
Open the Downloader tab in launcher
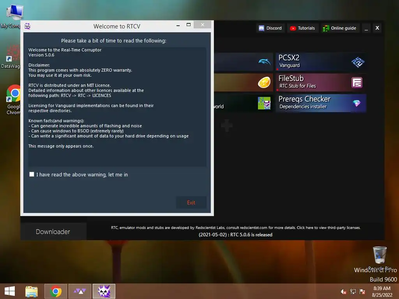coord(53,232)
